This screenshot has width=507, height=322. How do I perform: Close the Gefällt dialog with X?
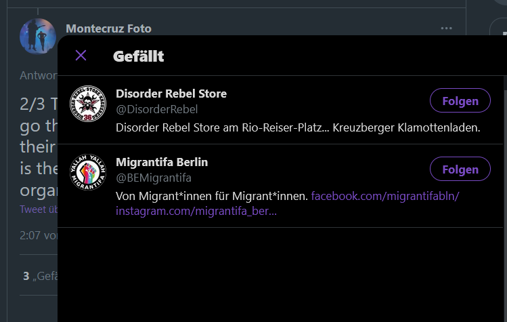pyautogui.click(x=81, y=56)
